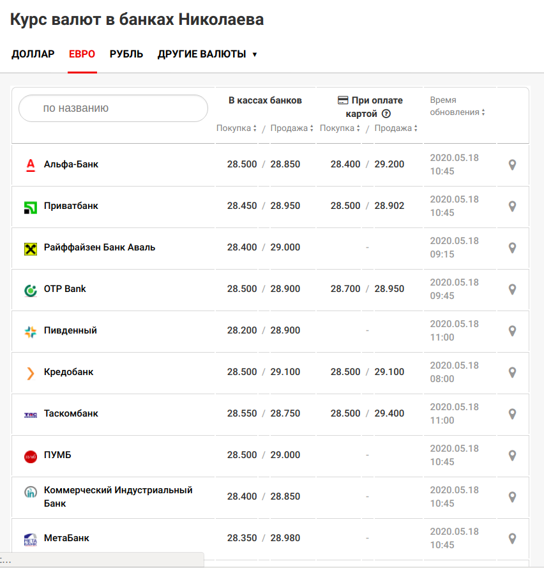Click the В кассах банков header

point(265,100)
